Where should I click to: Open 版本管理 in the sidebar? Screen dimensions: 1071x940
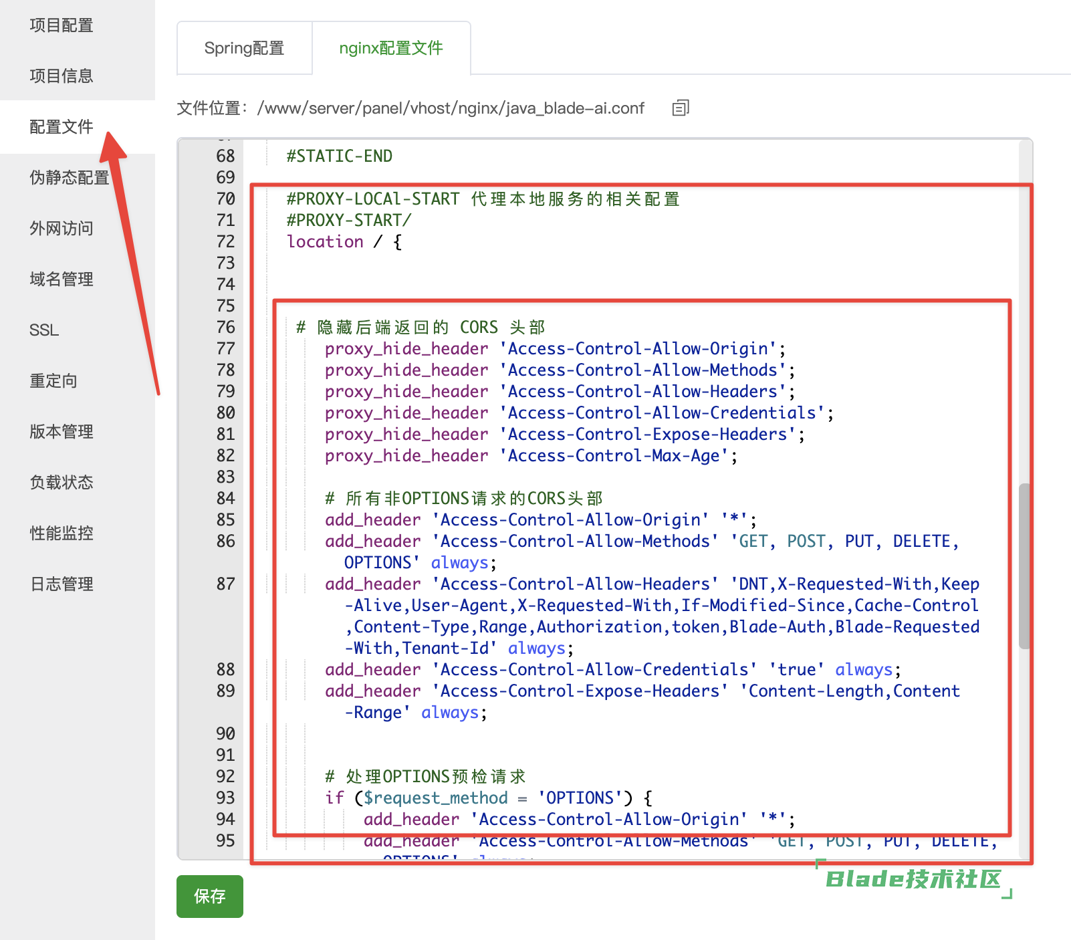point(62,432)
